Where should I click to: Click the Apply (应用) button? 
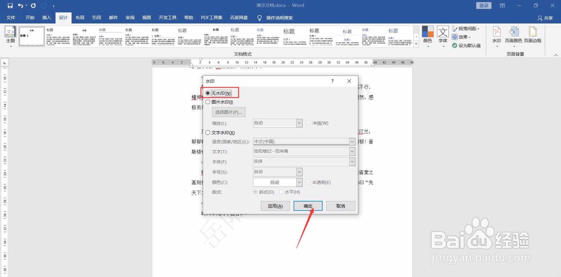point(275,206)
